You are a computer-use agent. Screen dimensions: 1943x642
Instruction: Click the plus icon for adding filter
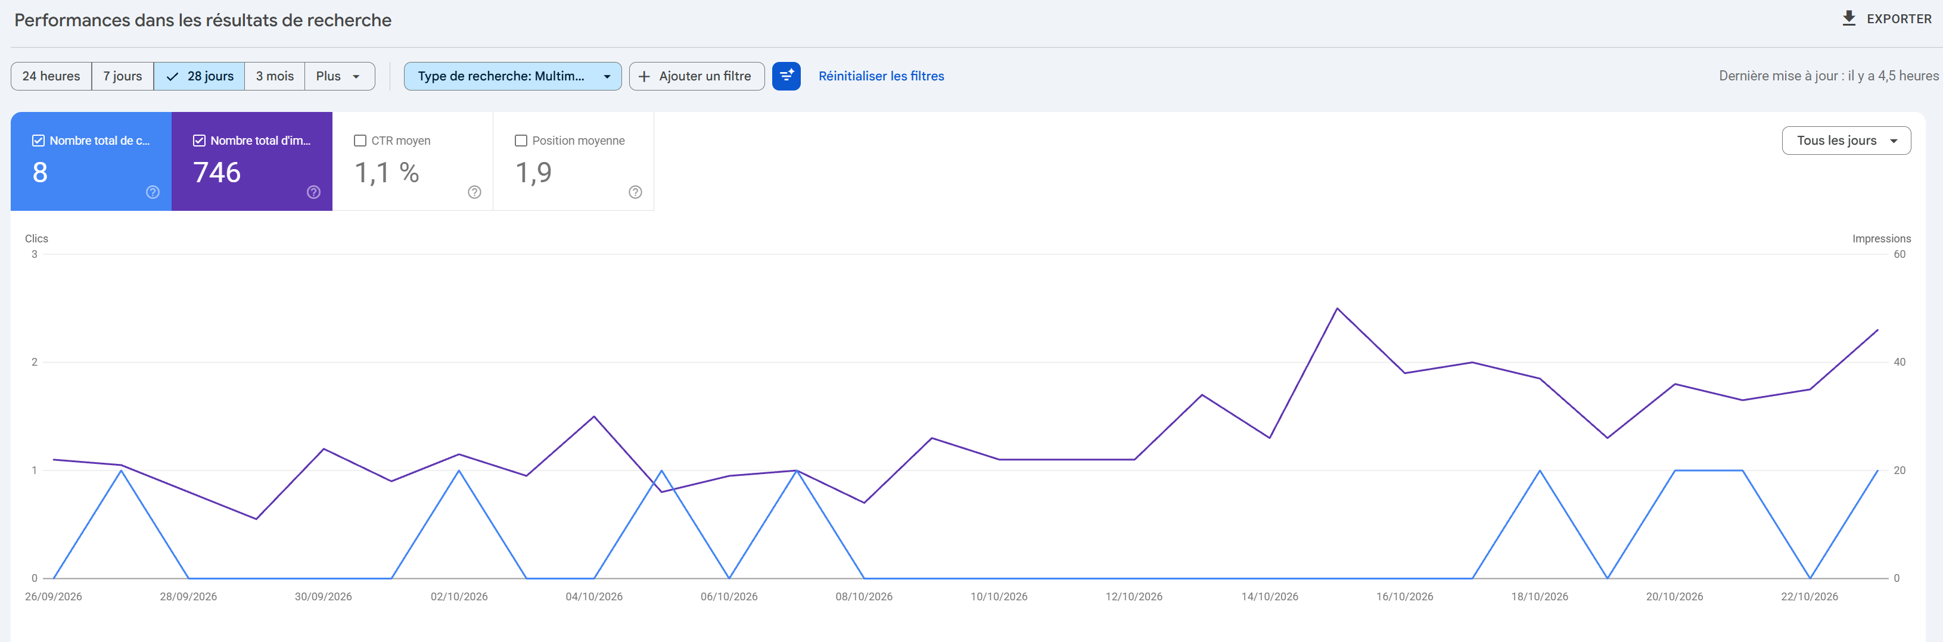644,76
